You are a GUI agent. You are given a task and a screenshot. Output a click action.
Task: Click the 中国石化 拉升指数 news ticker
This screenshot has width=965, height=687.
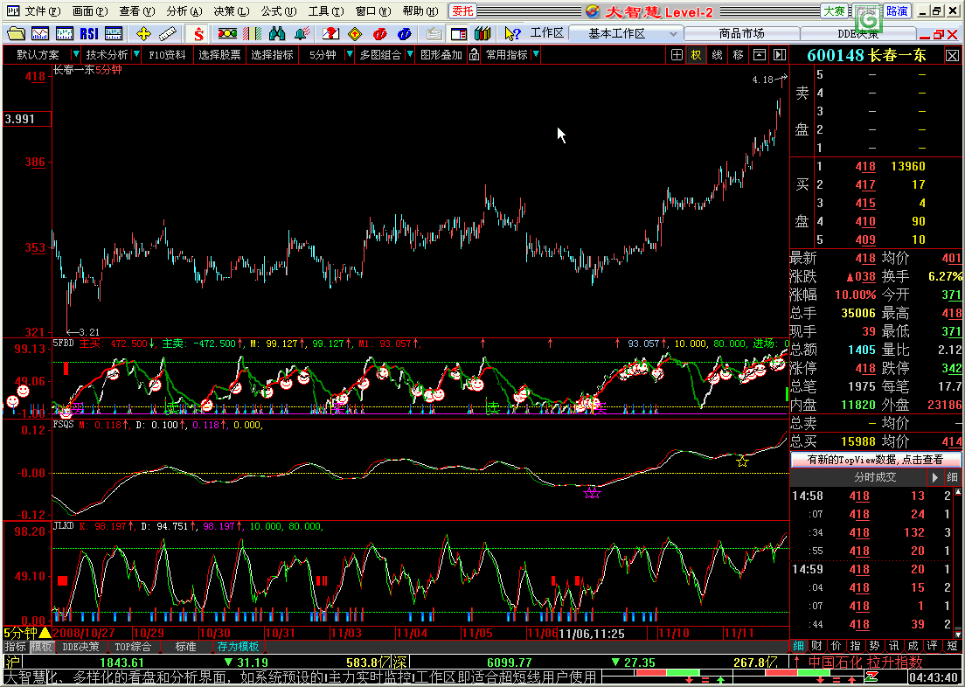pyautogui.click(x=865, y=663)
